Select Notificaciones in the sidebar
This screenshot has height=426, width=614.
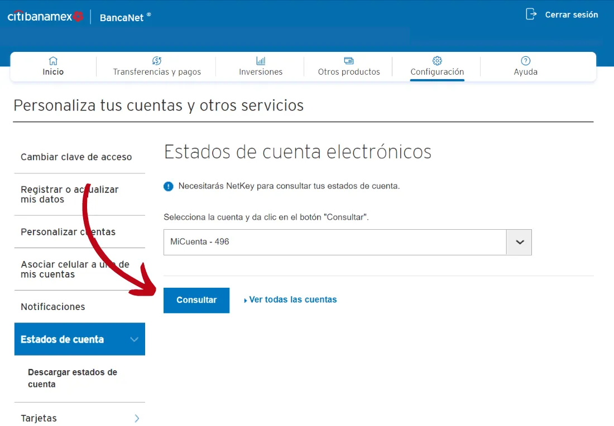(x=53, y=307)
